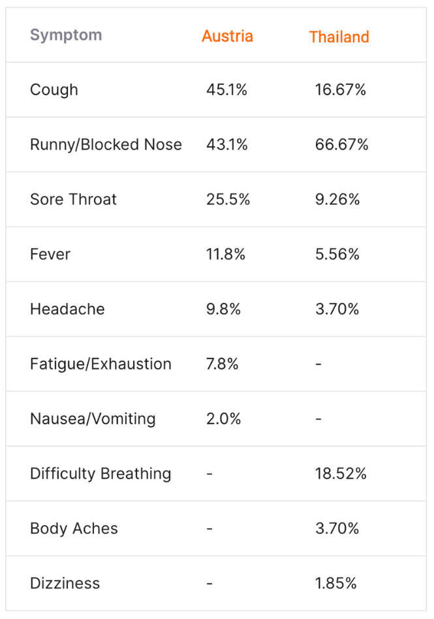
Task: Click the Thailand column header
Action: (339, 37)
